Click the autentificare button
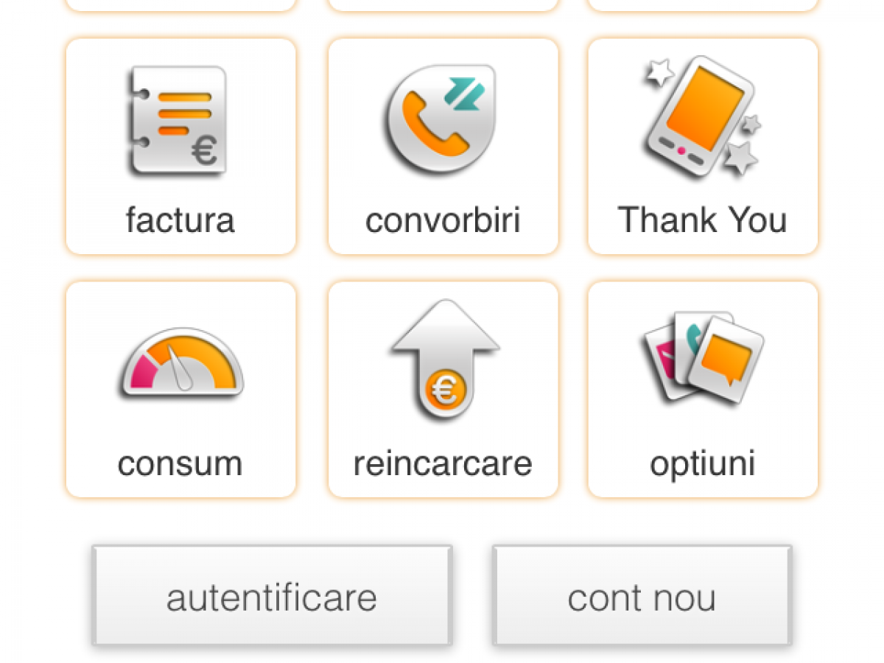This screenshot has width=884, height=663. click(272, 596)
